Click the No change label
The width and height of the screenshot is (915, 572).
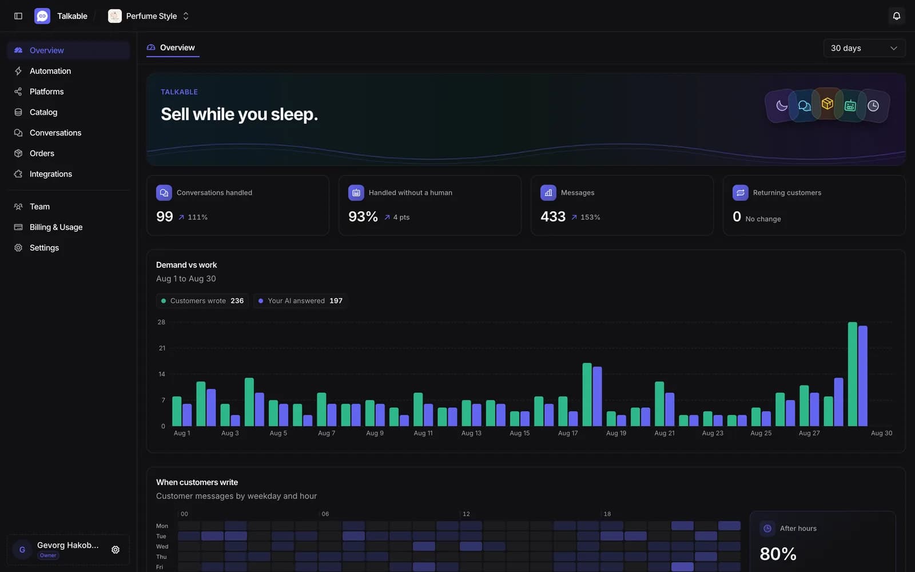[x=763, y=219]
